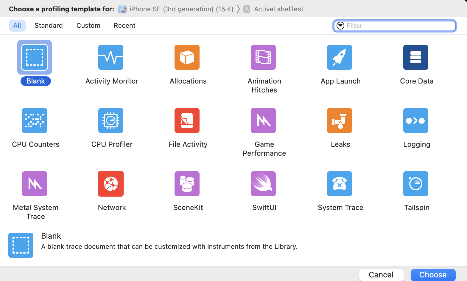This screenshot has width=467, height=281.
Task: Switch to the All tab
Action: pos(17,26)
